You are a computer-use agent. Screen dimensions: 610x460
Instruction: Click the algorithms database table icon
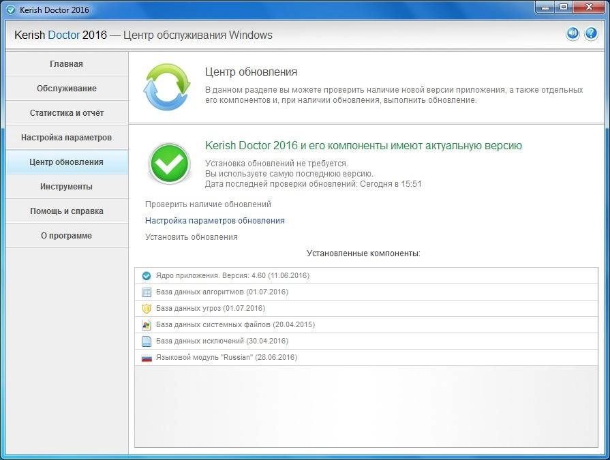[x=147, y=292]
